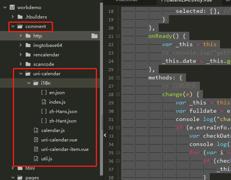Expand the http folder chevron
The width and height of the screenshot is (231, 180).
(x=20, y=36)
